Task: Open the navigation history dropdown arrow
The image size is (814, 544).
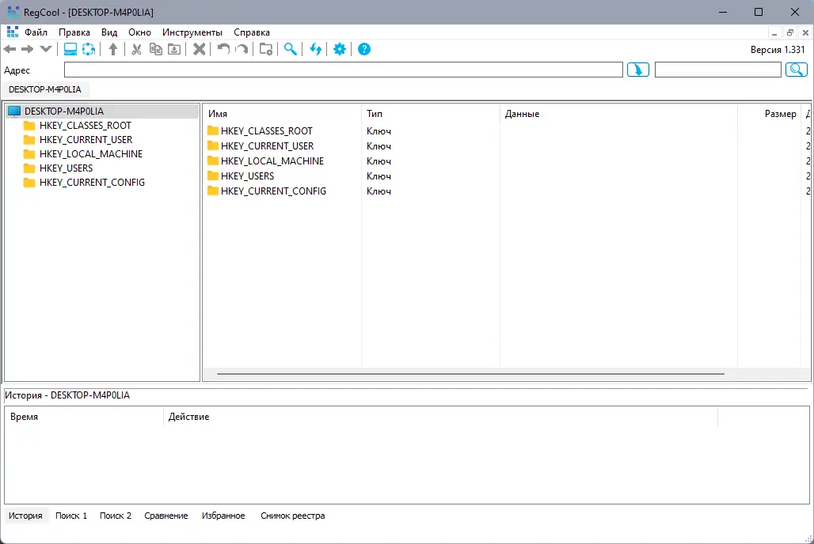Action: point(46,49)
